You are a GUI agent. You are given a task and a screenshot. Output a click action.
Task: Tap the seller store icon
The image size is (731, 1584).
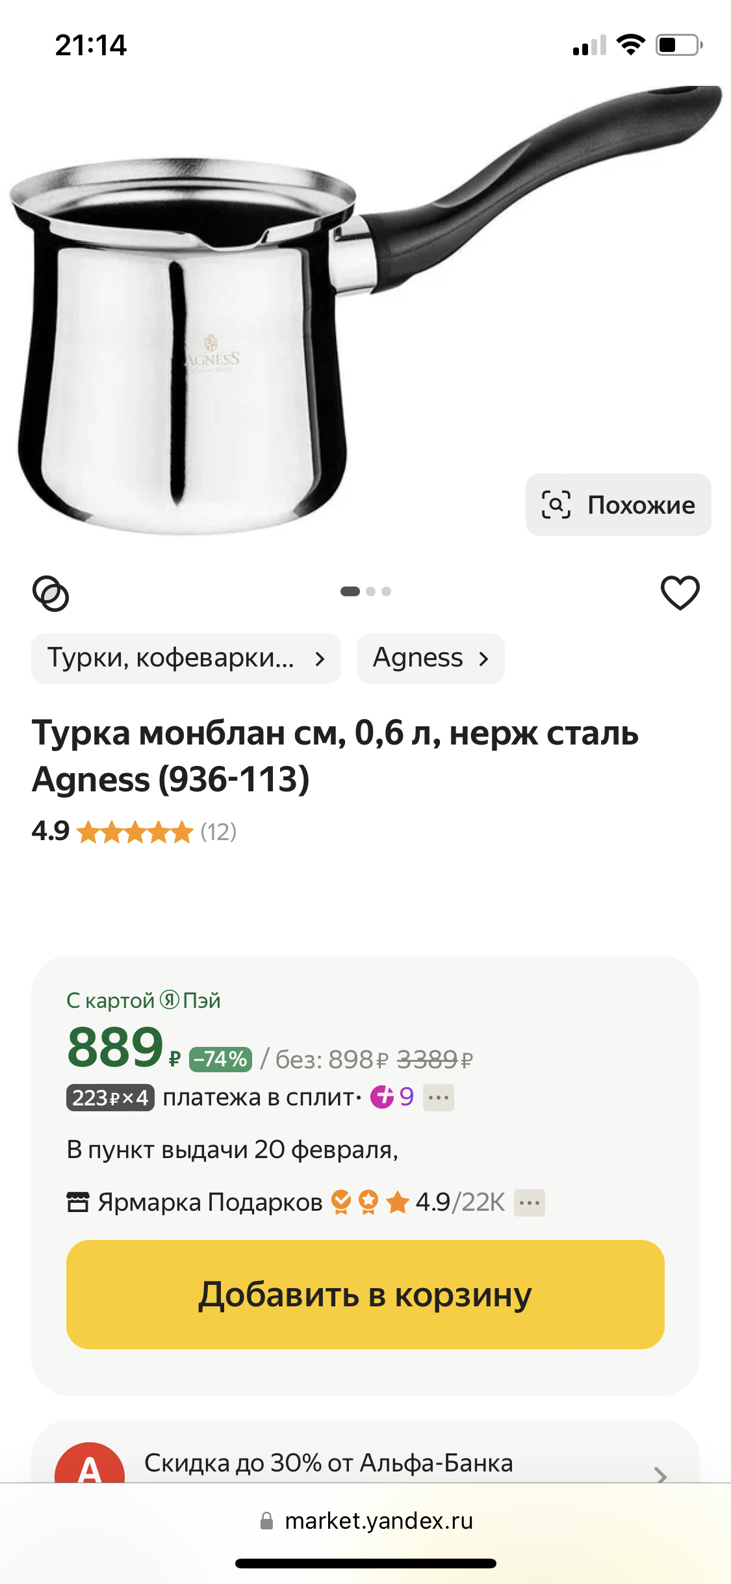pyautogui.click(x=78, y=1202)
